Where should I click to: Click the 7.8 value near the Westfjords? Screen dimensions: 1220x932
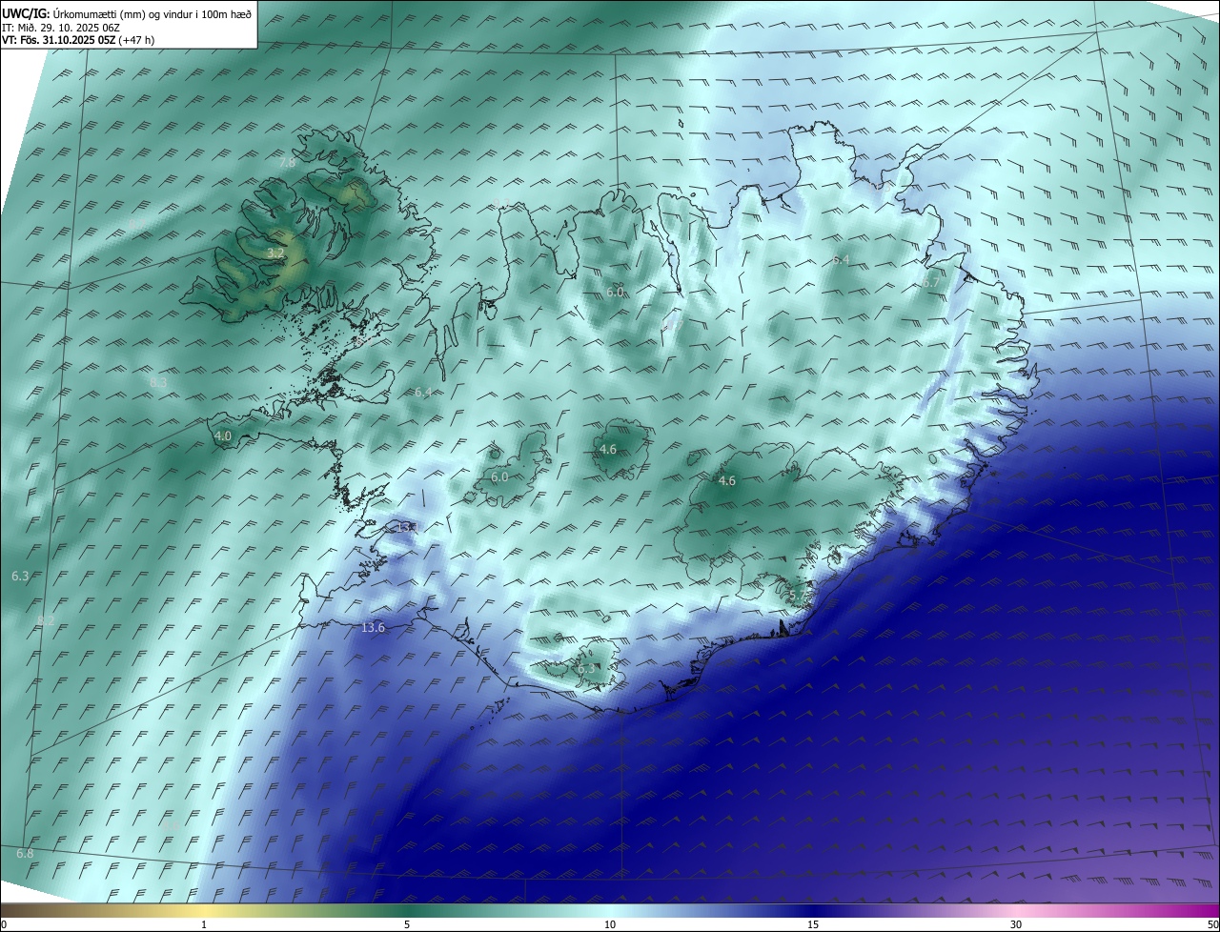pyautogui.click(x=287, y=163)
